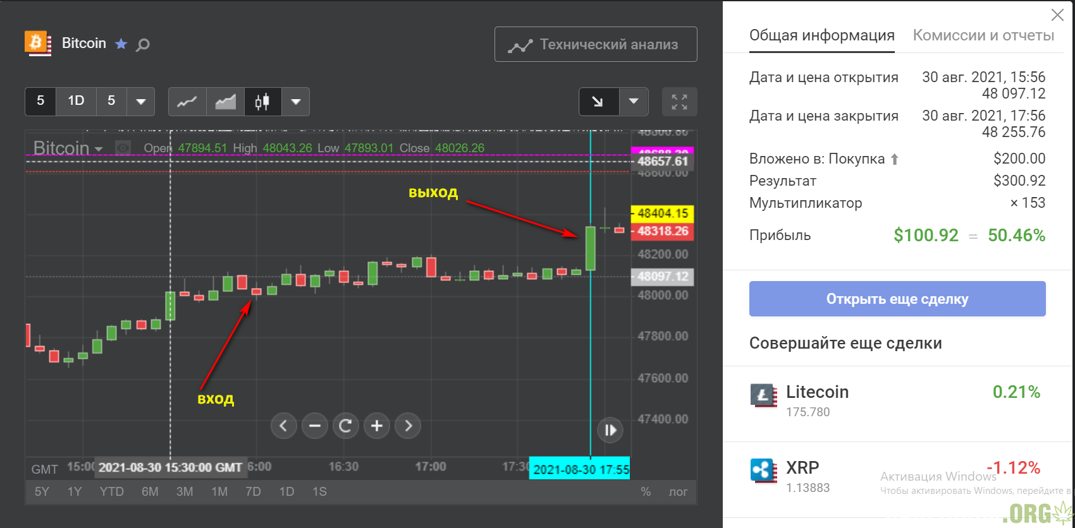Click the yellow 48404.15 price label
This screenshot has width=1075, height=528.
click(x=663, y=213)
